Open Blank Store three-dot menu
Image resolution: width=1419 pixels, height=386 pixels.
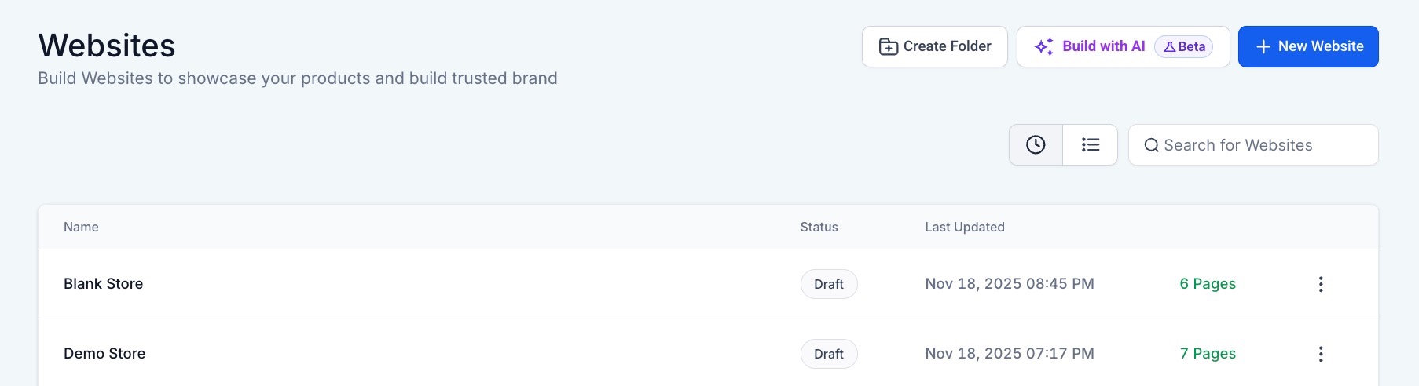pos(1320,284)
